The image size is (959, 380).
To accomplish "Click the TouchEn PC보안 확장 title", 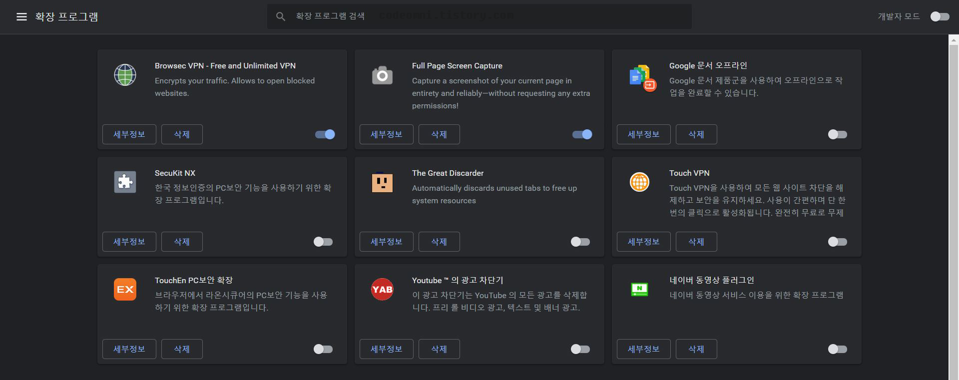I will click(x=194, y=280).
